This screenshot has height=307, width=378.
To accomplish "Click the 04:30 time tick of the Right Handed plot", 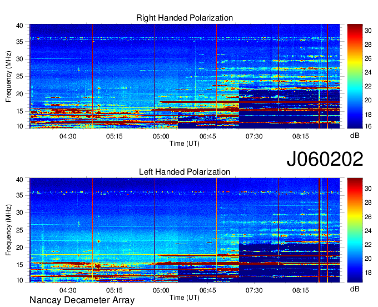I will 68,136.
